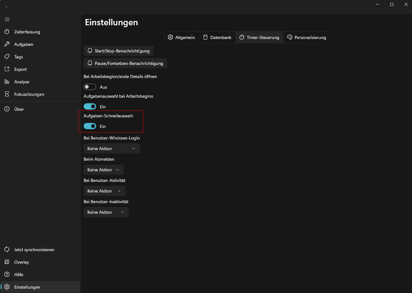Screen dimensions: 412x293
Task: Click the back arrow at top left
Action: (x=7, y=7)
